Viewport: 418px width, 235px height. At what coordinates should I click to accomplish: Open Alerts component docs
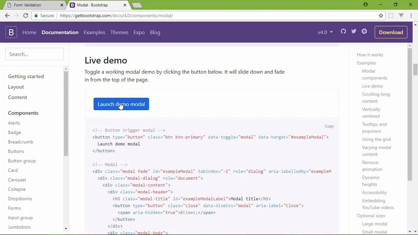pos(14,123)
